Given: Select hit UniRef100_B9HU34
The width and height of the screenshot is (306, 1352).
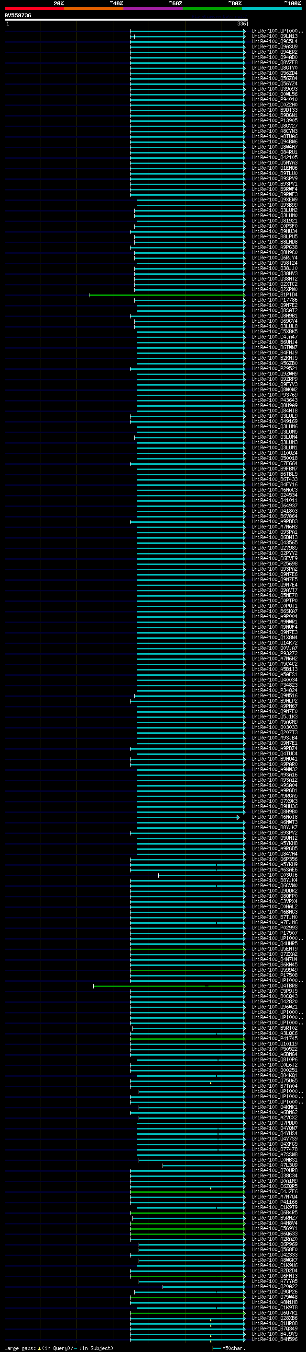Looking at the screenshot, I should click(274, 232).
